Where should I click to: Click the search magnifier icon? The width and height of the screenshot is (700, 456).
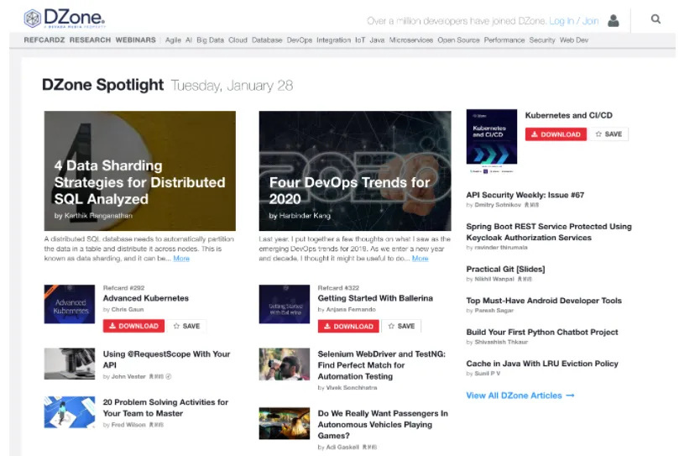[656, 19]
